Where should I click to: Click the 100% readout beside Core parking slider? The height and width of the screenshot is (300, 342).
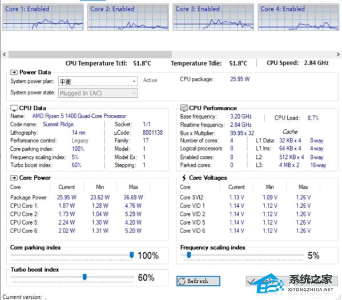click(x=148, y=255)
